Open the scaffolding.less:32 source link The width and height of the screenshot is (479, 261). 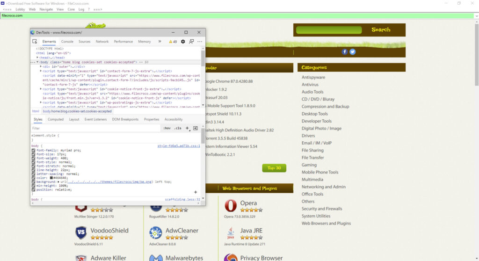coord(182,200)
